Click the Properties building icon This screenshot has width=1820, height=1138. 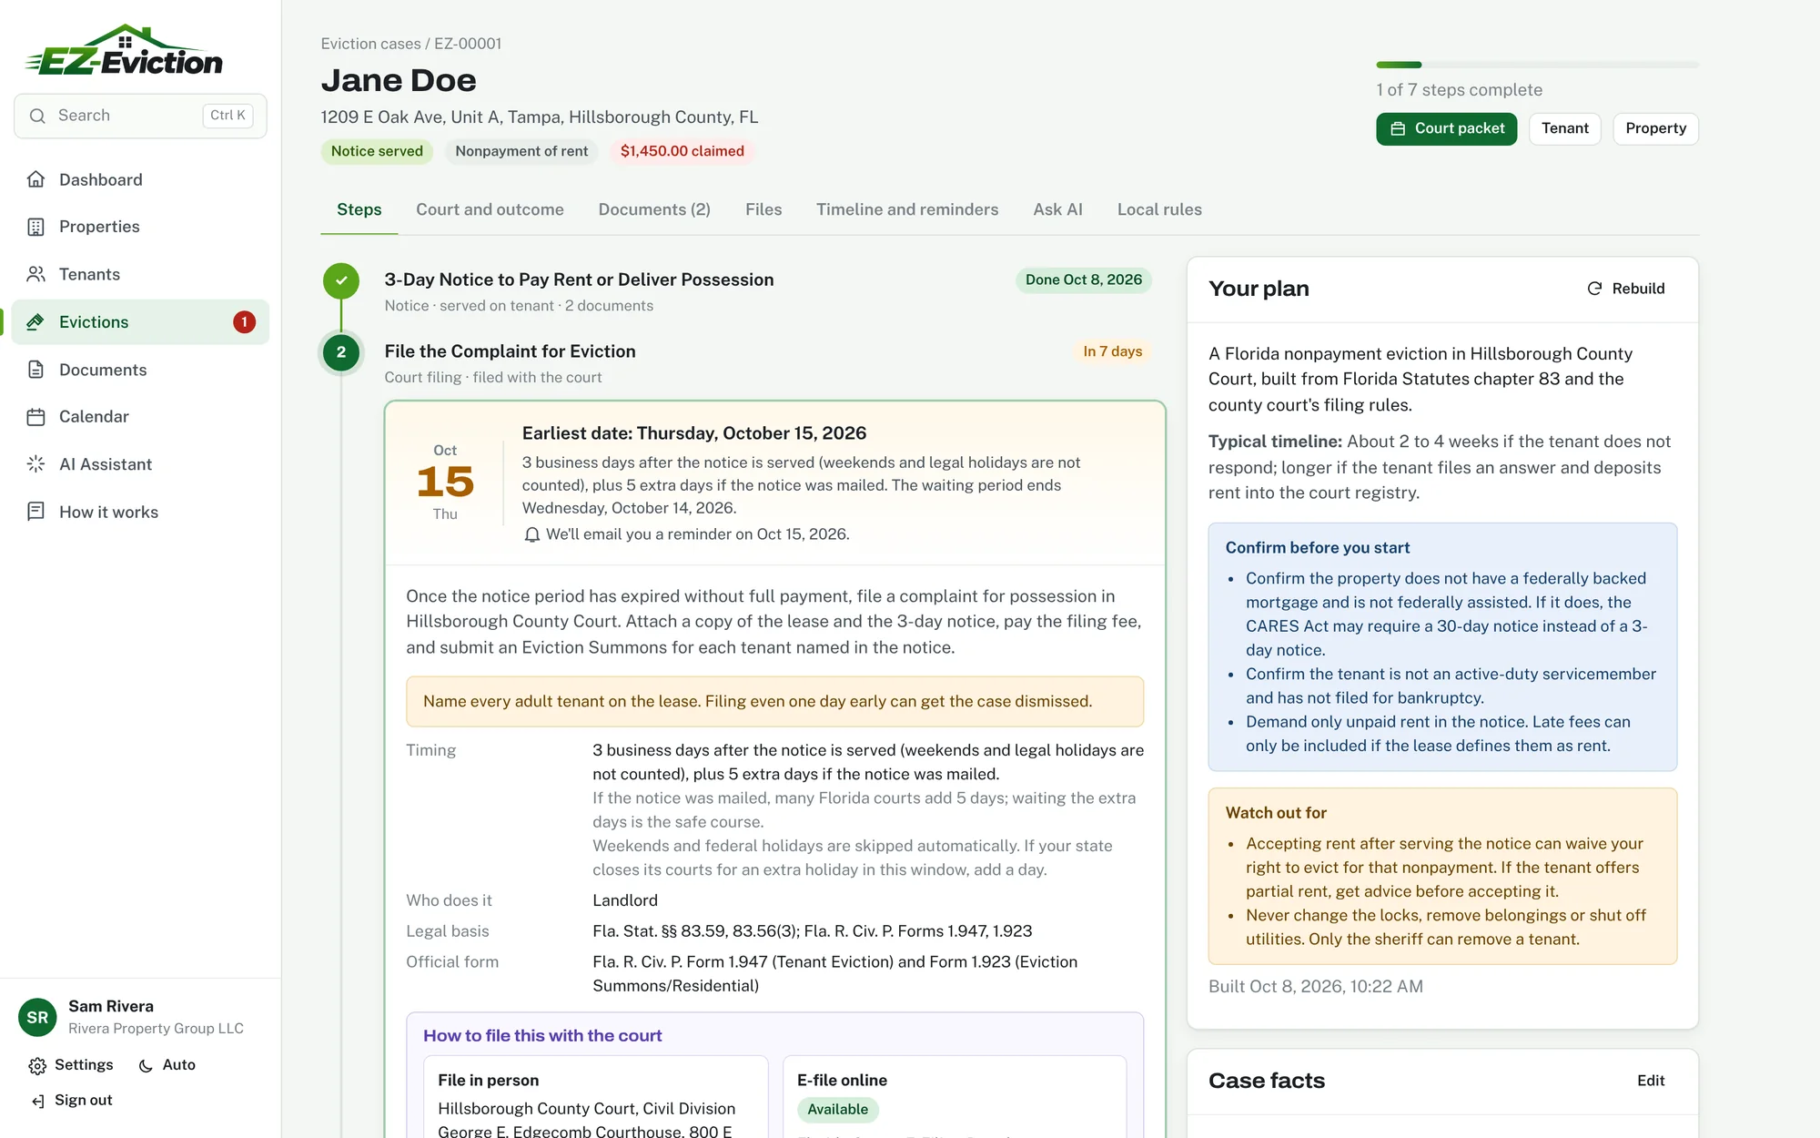[x=35, y=227]
